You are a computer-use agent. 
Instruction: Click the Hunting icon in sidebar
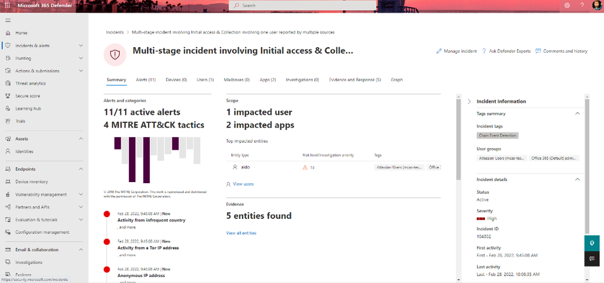[x=8, y=58]
